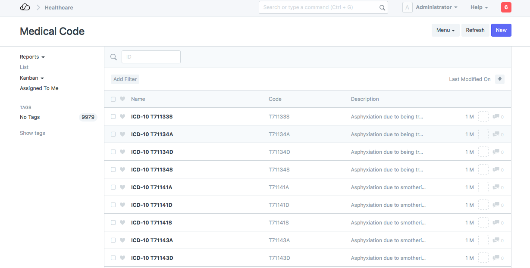Select checkbox for ICD-10 T71134S
This screenshot has width=530, height=268.
coord(113,170)
